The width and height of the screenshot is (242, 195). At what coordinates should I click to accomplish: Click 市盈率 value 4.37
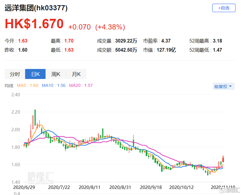click(x=166, y=41)
